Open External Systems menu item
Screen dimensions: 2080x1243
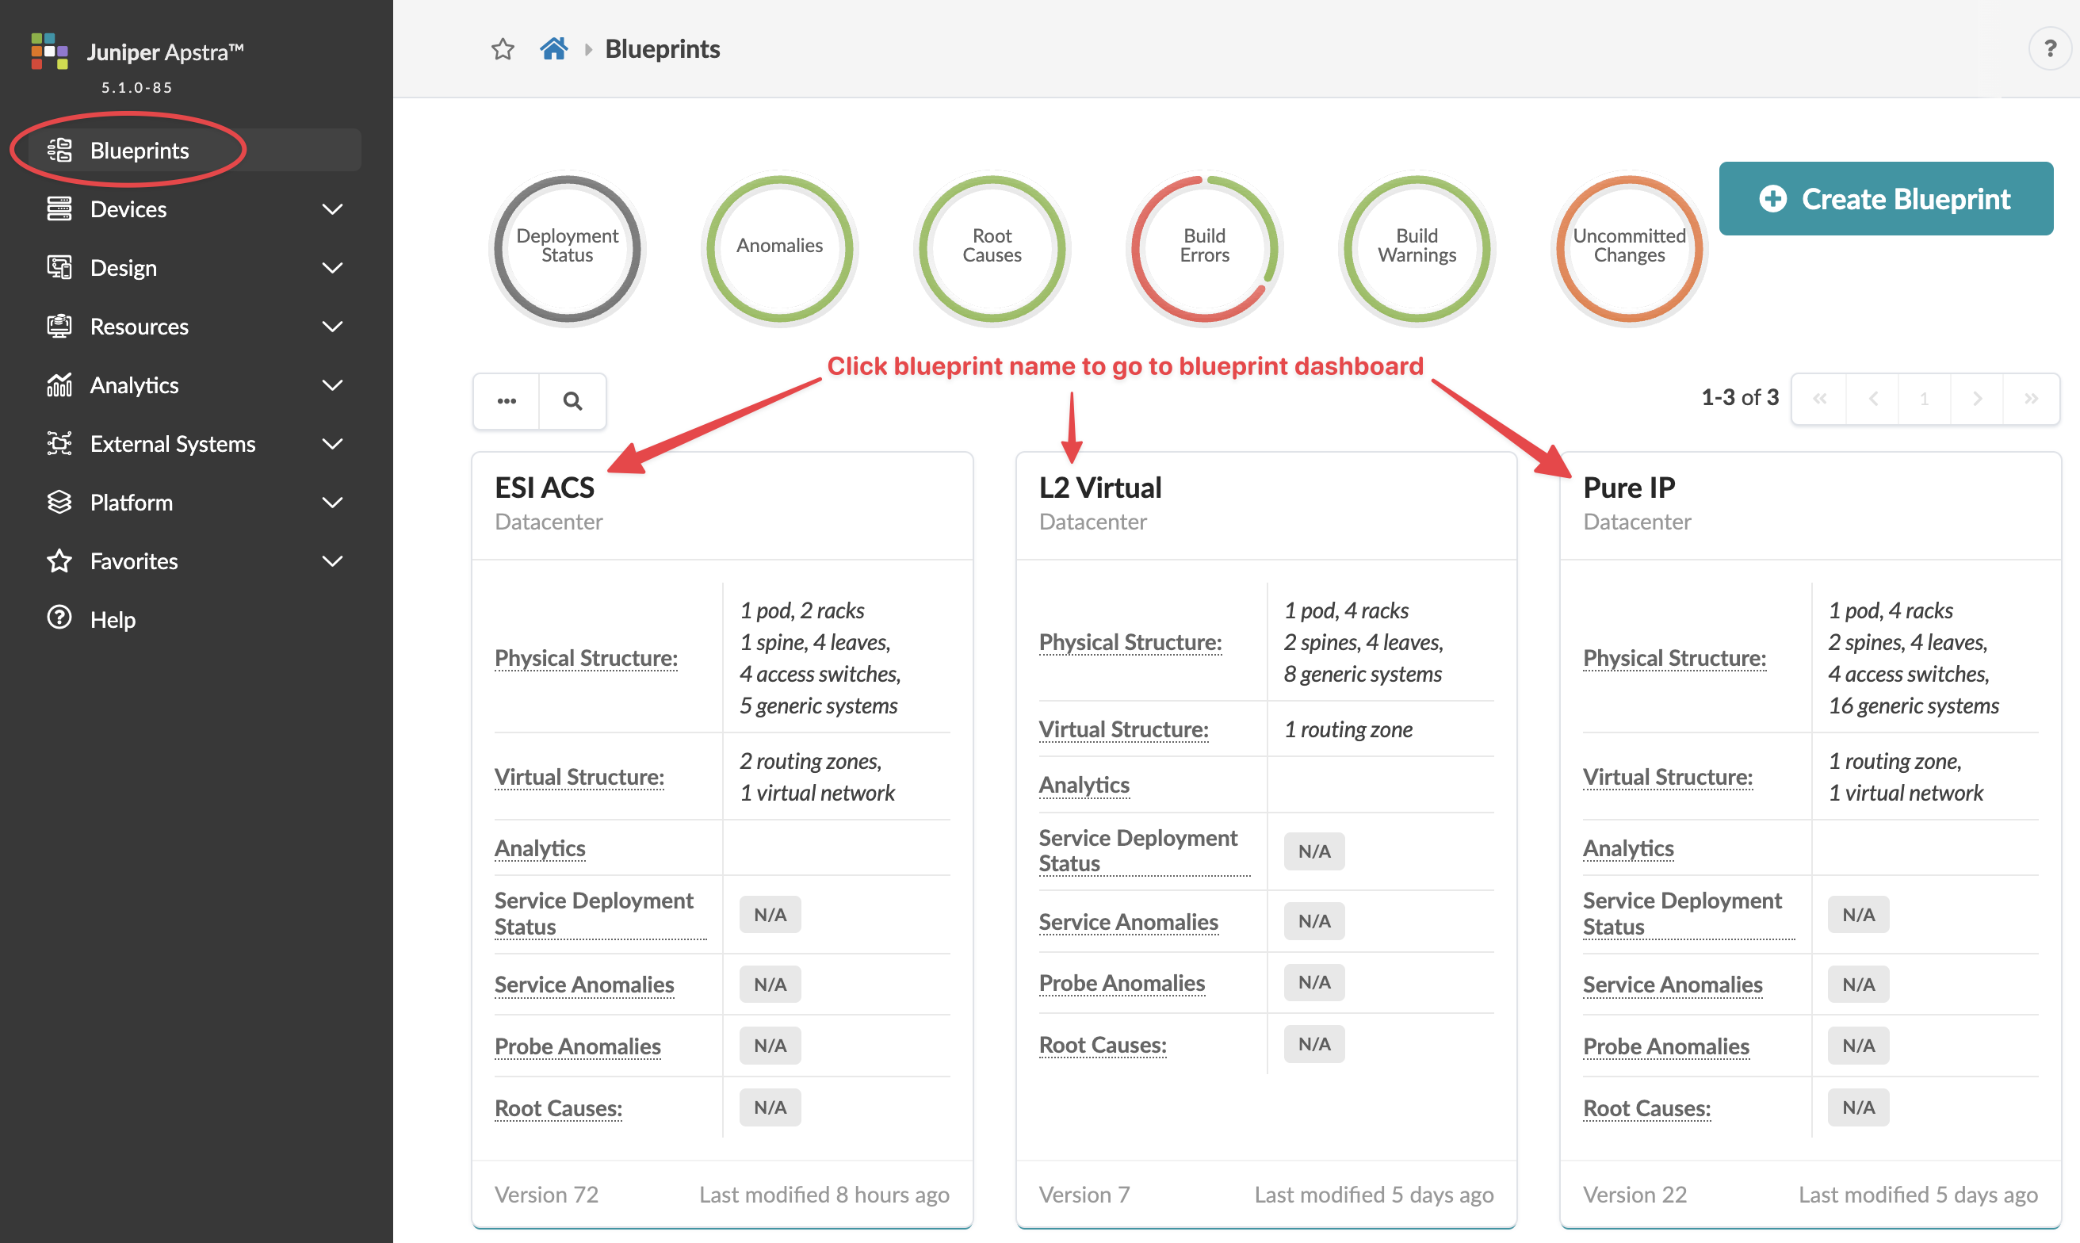click(173, 444)
